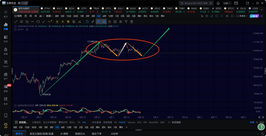Toggle the KDJ indicator off or on
The width and height of the screenshot is (266, 136).
(139, 122)
